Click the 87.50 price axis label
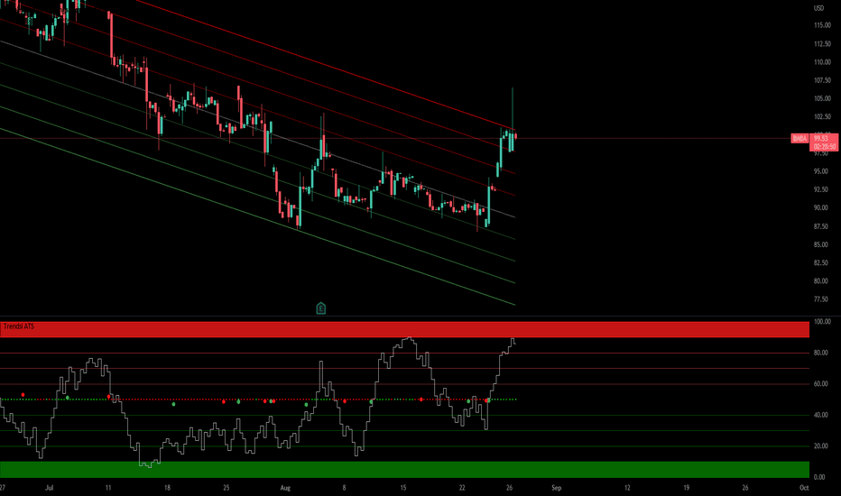 click(820, 226)
